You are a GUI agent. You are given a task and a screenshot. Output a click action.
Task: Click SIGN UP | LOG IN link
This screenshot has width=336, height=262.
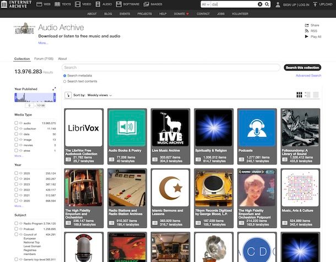[296, 4]
